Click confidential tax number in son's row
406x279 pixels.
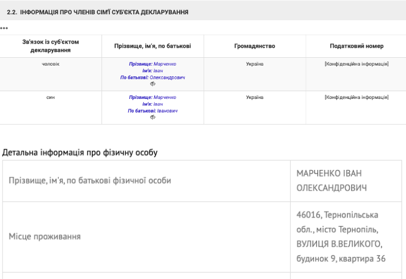(x=356, y=97)
